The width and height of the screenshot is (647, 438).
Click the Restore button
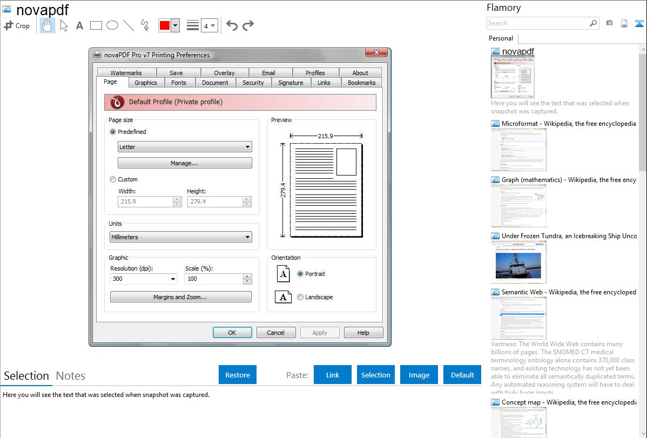pos(238,375)
